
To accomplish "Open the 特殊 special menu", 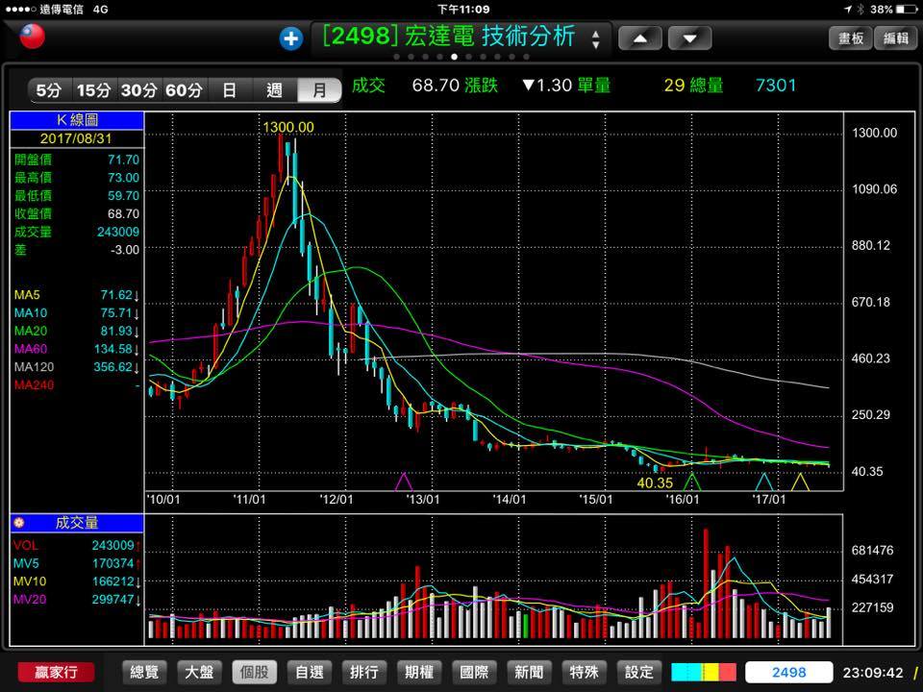I will 584,672.
